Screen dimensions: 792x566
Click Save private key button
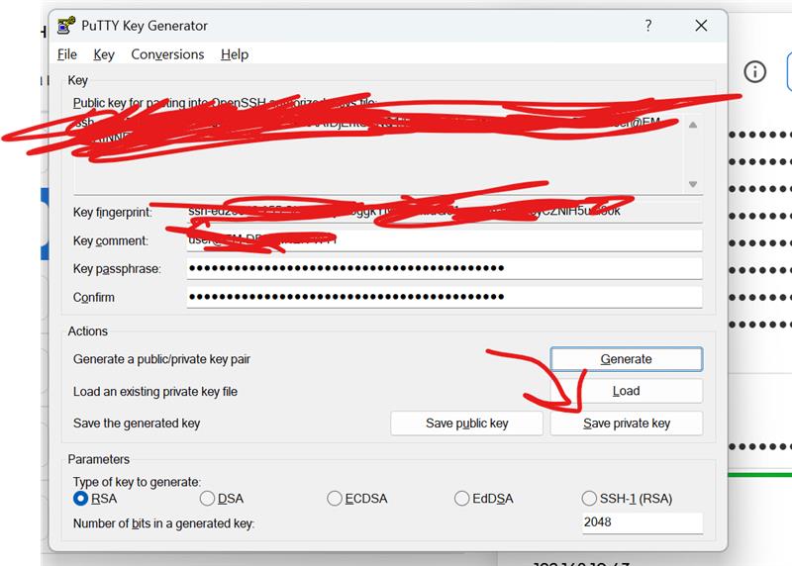click(x=627, y=424)
